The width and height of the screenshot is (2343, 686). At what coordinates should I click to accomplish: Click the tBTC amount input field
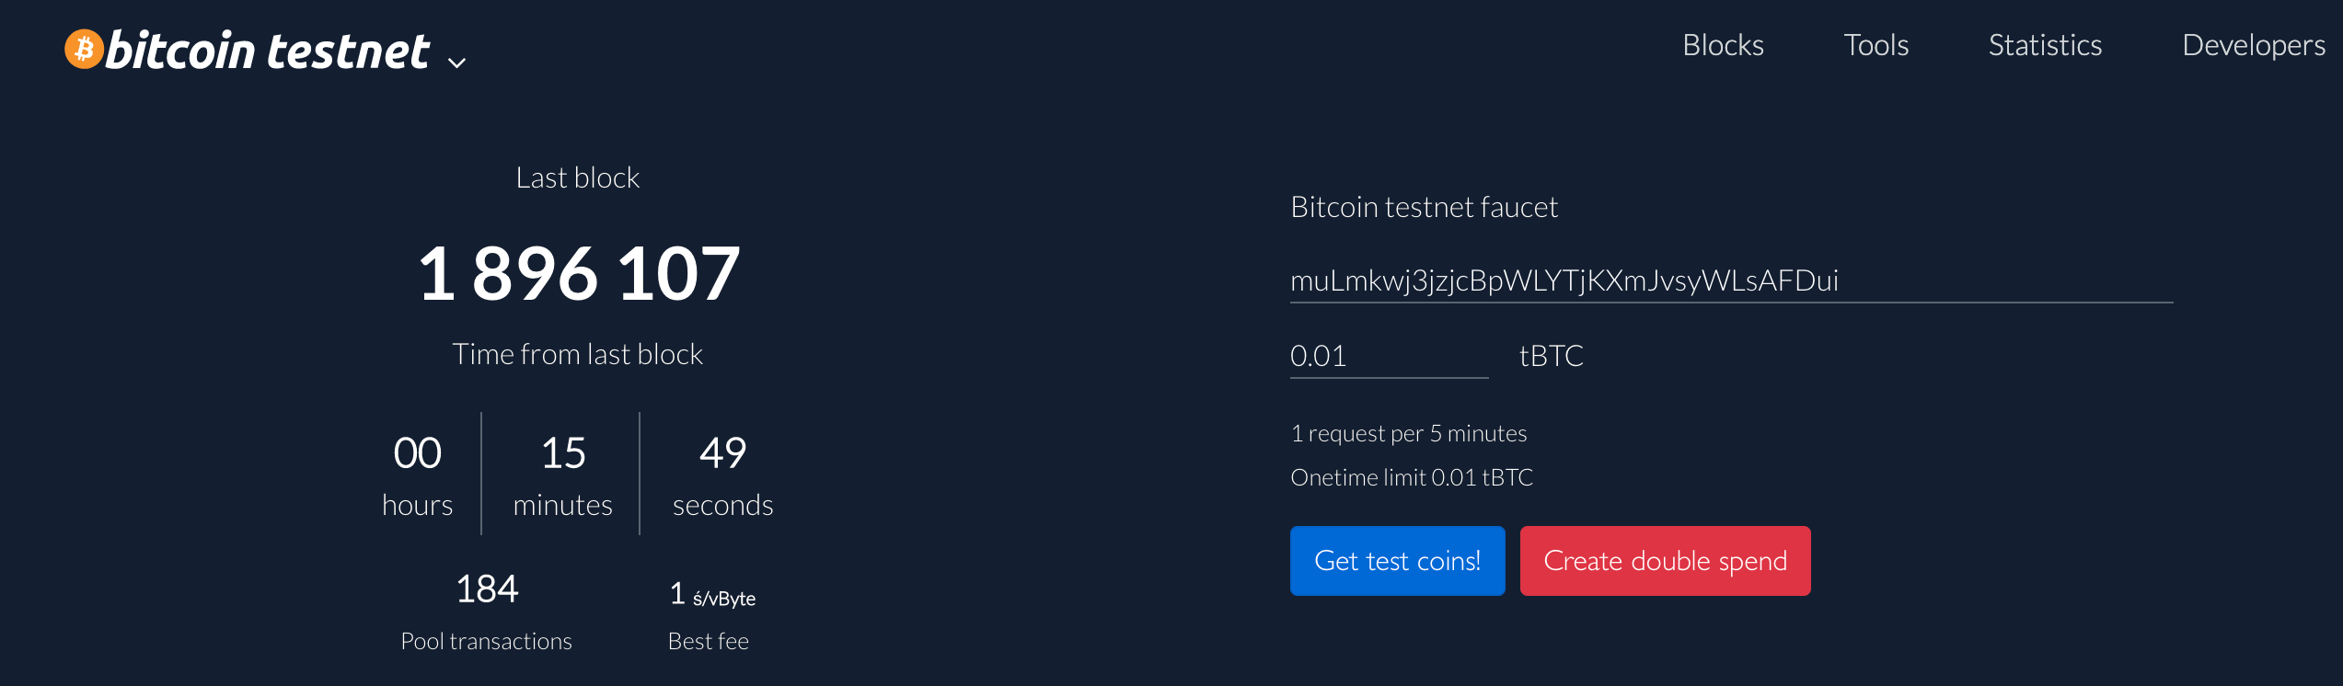tap(1388, 356)
